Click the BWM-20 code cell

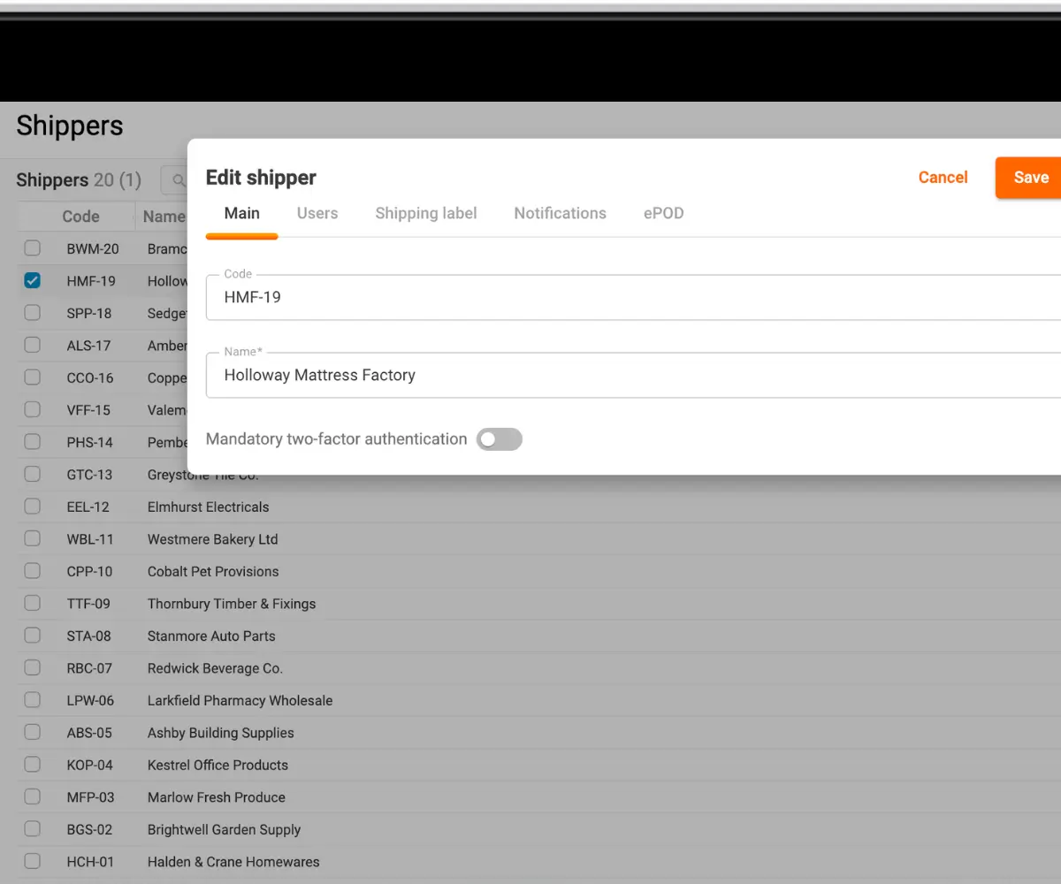93,249
